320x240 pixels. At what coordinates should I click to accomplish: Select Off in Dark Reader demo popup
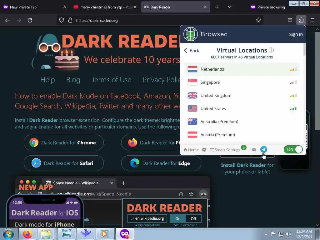coord(193,218)
